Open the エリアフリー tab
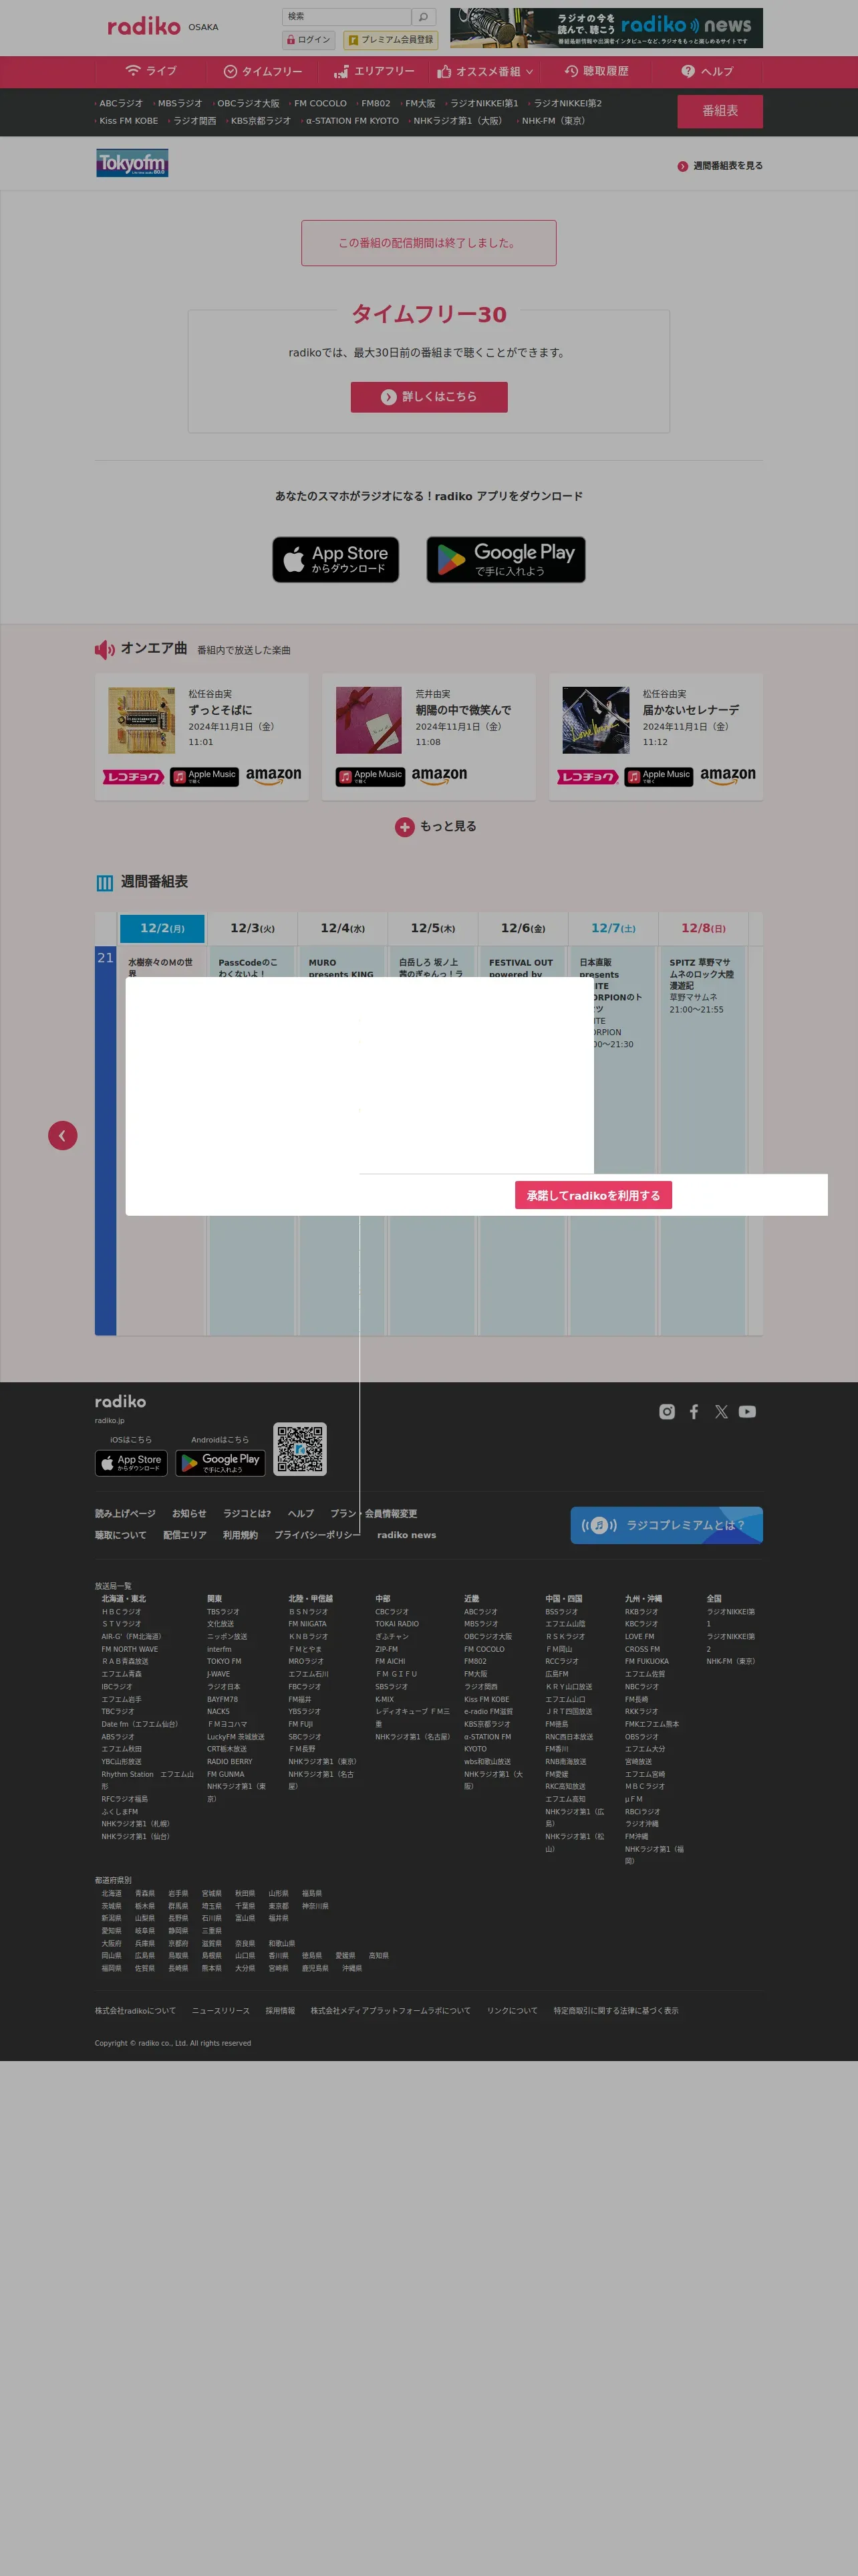 pos(374,71)
